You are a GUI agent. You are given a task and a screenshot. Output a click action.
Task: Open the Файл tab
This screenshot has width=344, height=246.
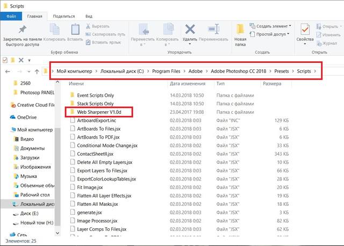pos(11,16)
